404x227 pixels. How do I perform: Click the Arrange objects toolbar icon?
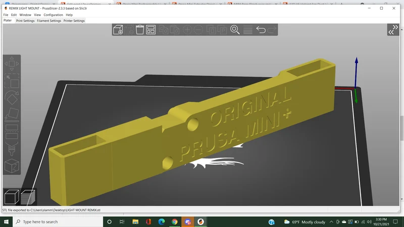(150, 30)
